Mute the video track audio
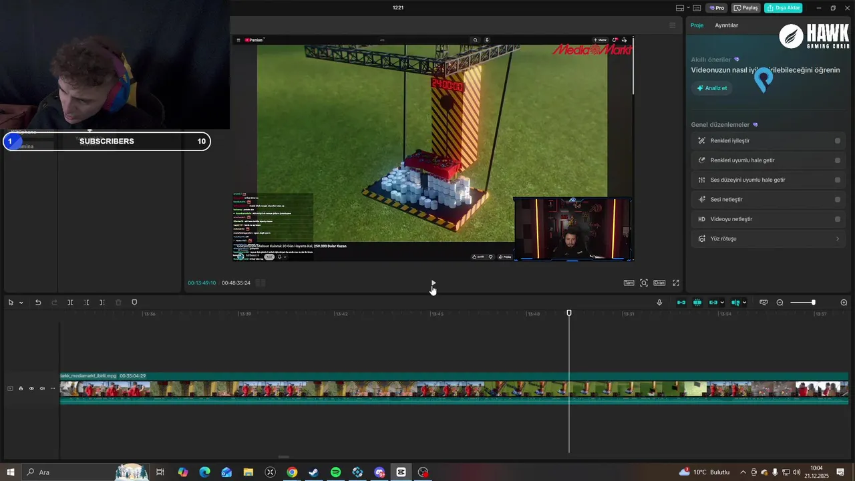Screen dimensions: 855x481 42,388
